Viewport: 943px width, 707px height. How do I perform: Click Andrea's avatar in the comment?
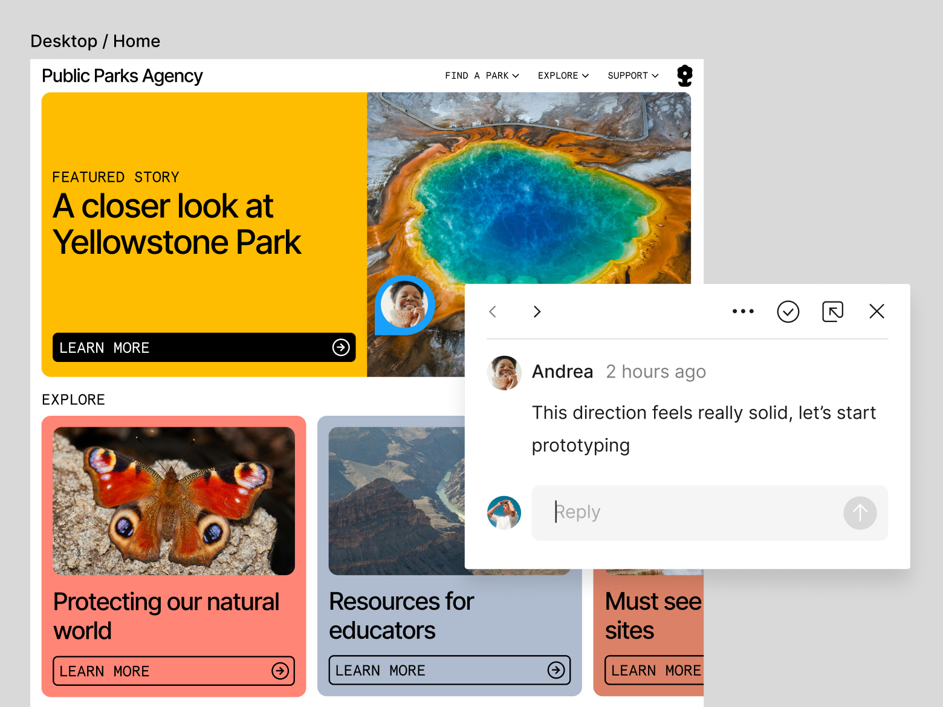[x=504, y=373]
